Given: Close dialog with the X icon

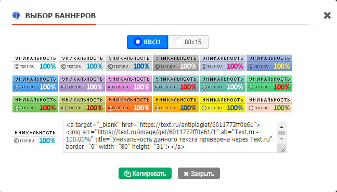Looking at the screenshot, I should 327,16.
